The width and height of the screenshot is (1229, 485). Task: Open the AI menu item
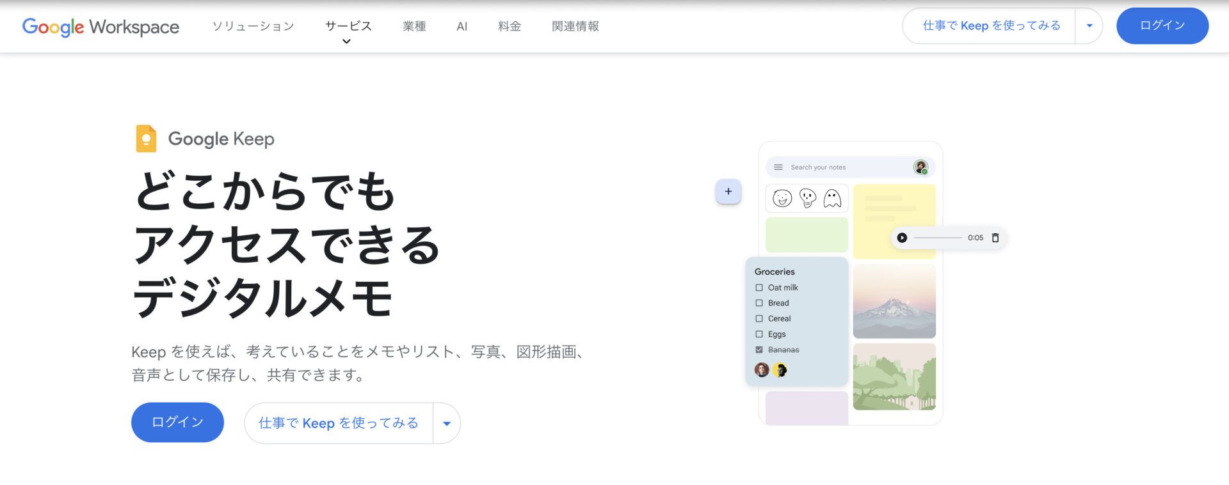pyautogui.click(x=462, y=26)
